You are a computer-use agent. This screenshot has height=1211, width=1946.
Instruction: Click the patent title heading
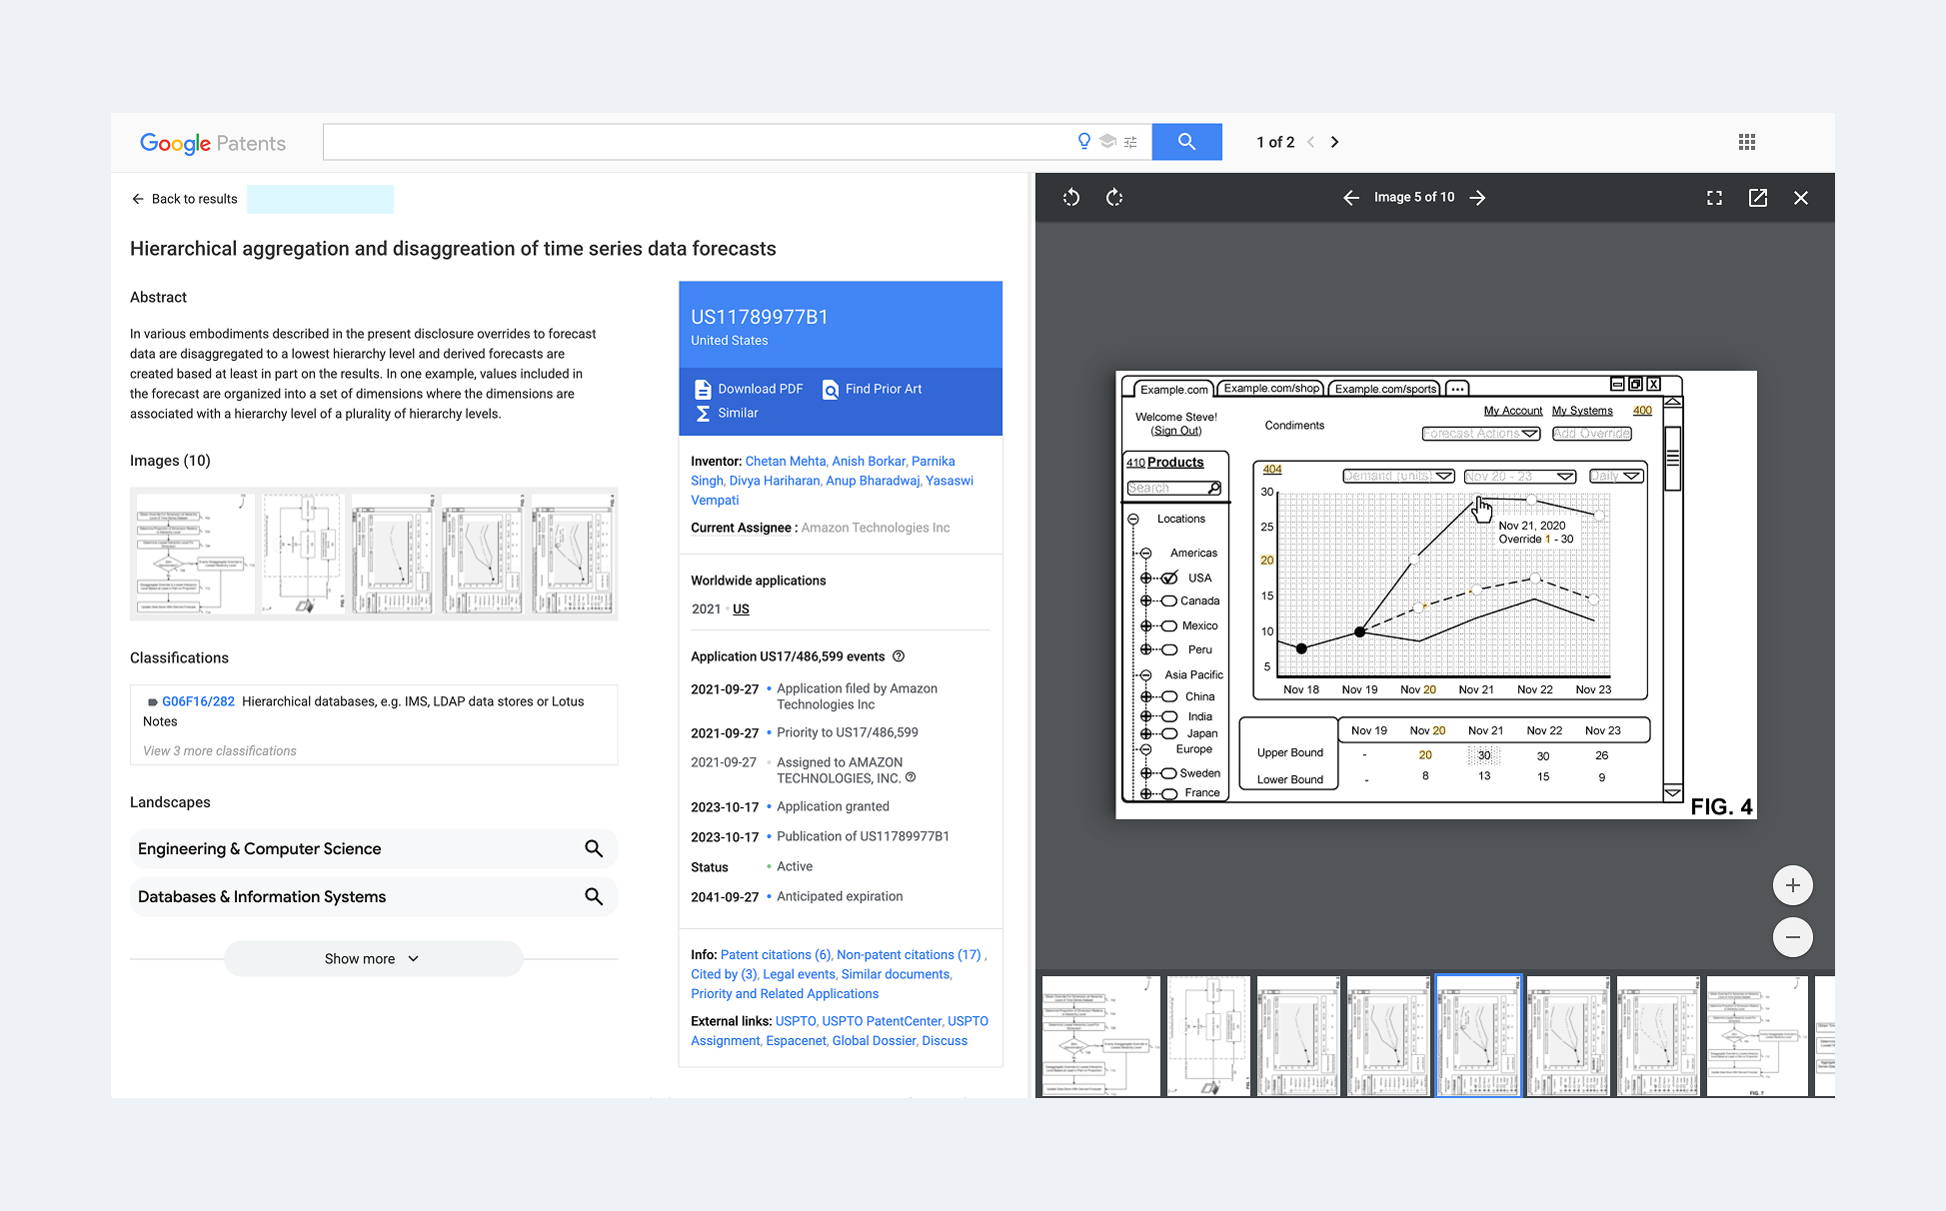(x=453, y=249)
